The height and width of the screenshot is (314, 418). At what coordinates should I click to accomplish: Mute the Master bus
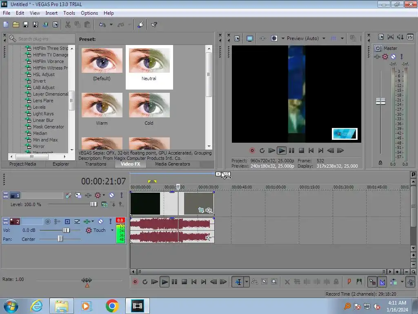(393, 56)
